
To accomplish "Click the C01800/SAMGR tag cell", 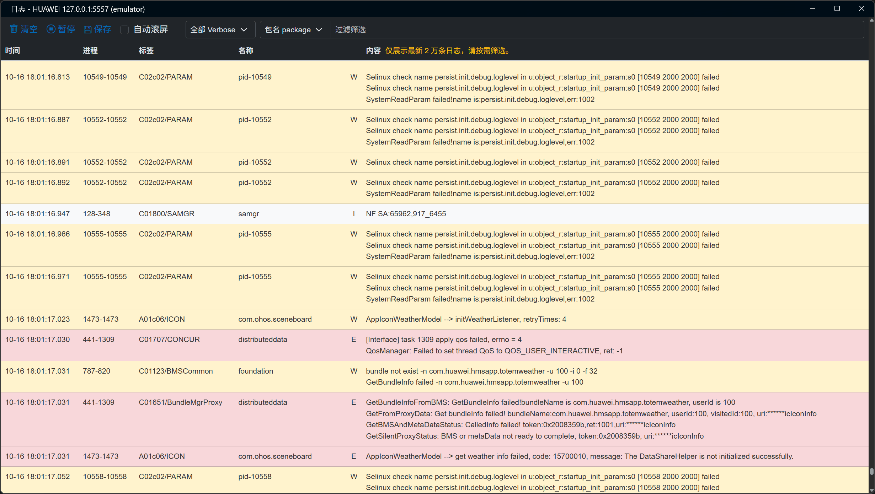I will [166, 214].
